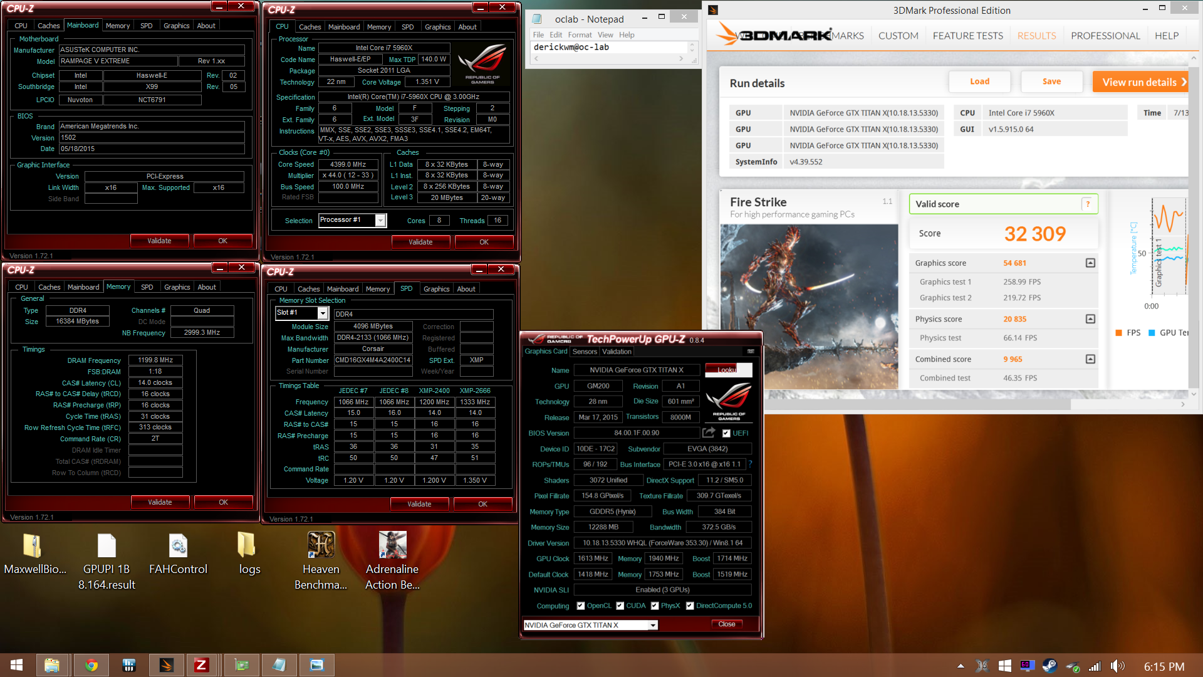Click the Valid score help question mark

click(1088, 204)
